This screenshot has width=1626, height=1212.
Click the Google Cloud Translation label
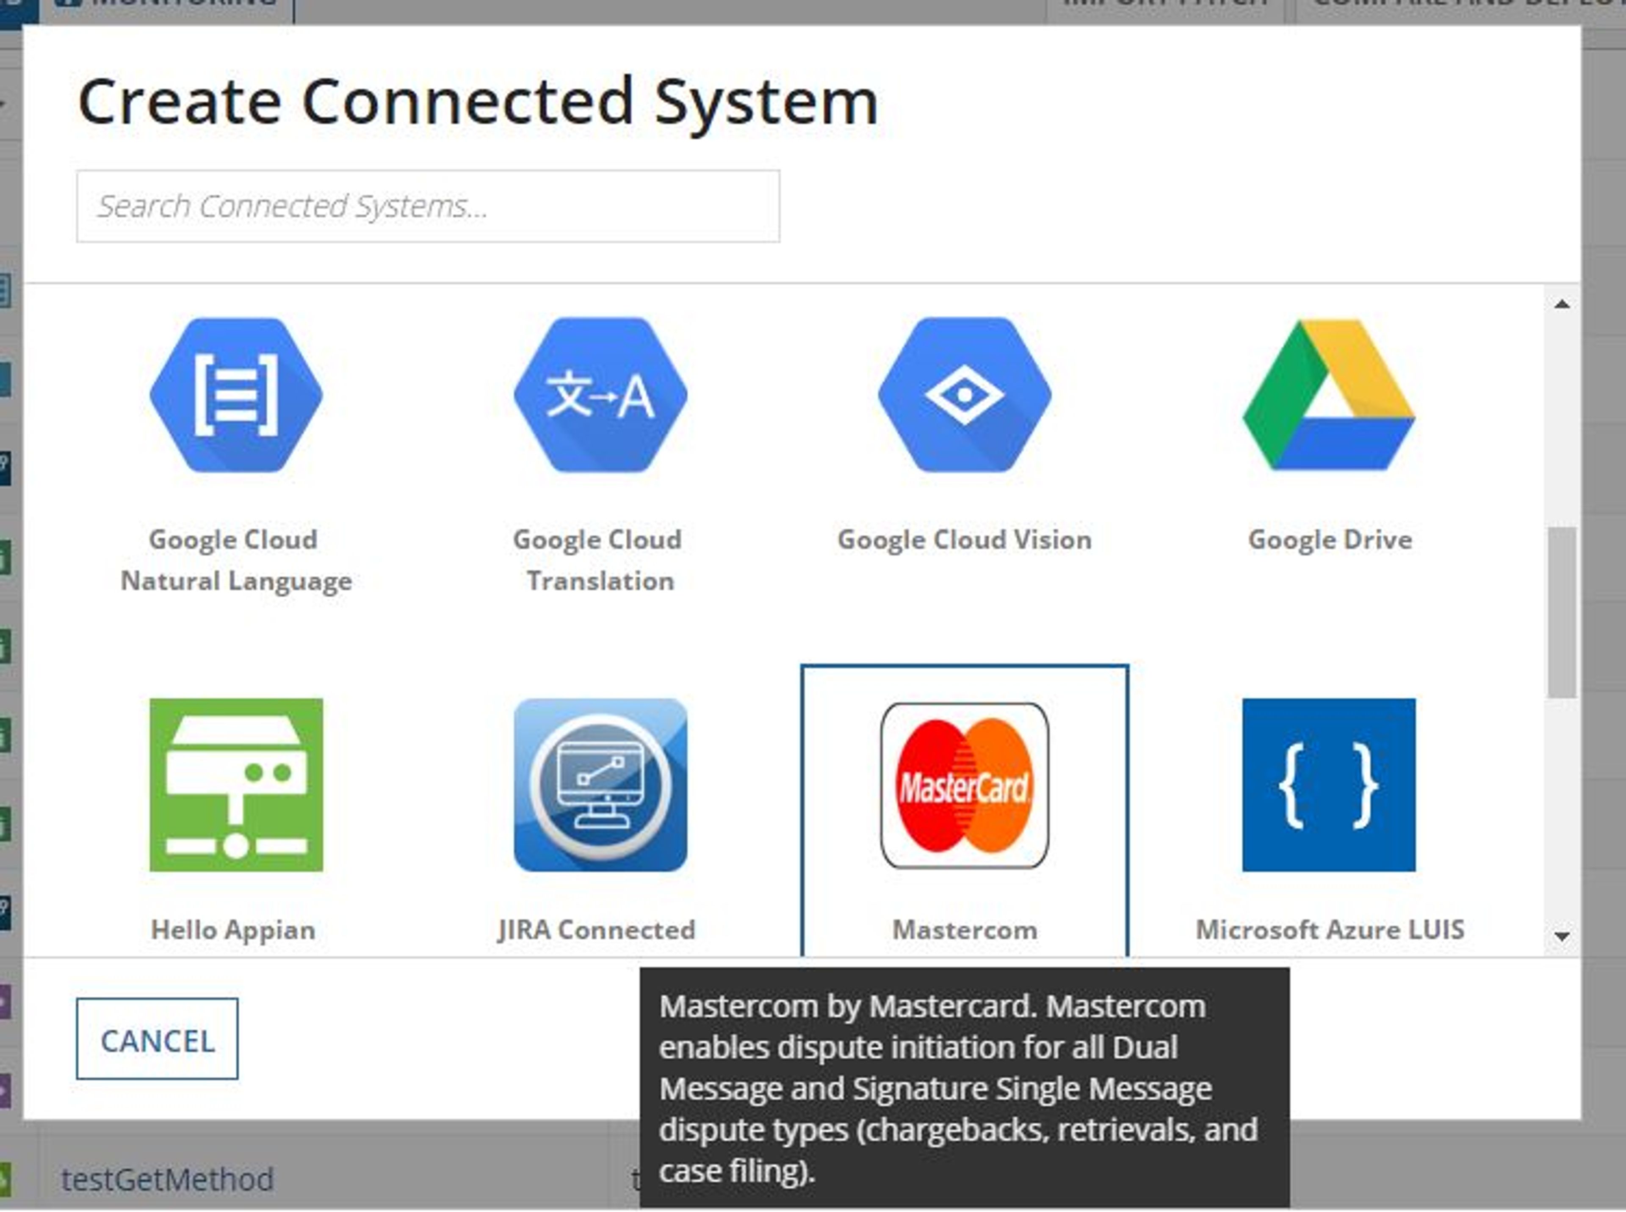[598, 561]
